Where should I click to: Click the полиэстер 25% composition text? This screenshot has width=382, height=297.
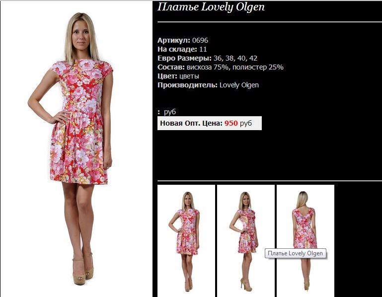point(258,67)
